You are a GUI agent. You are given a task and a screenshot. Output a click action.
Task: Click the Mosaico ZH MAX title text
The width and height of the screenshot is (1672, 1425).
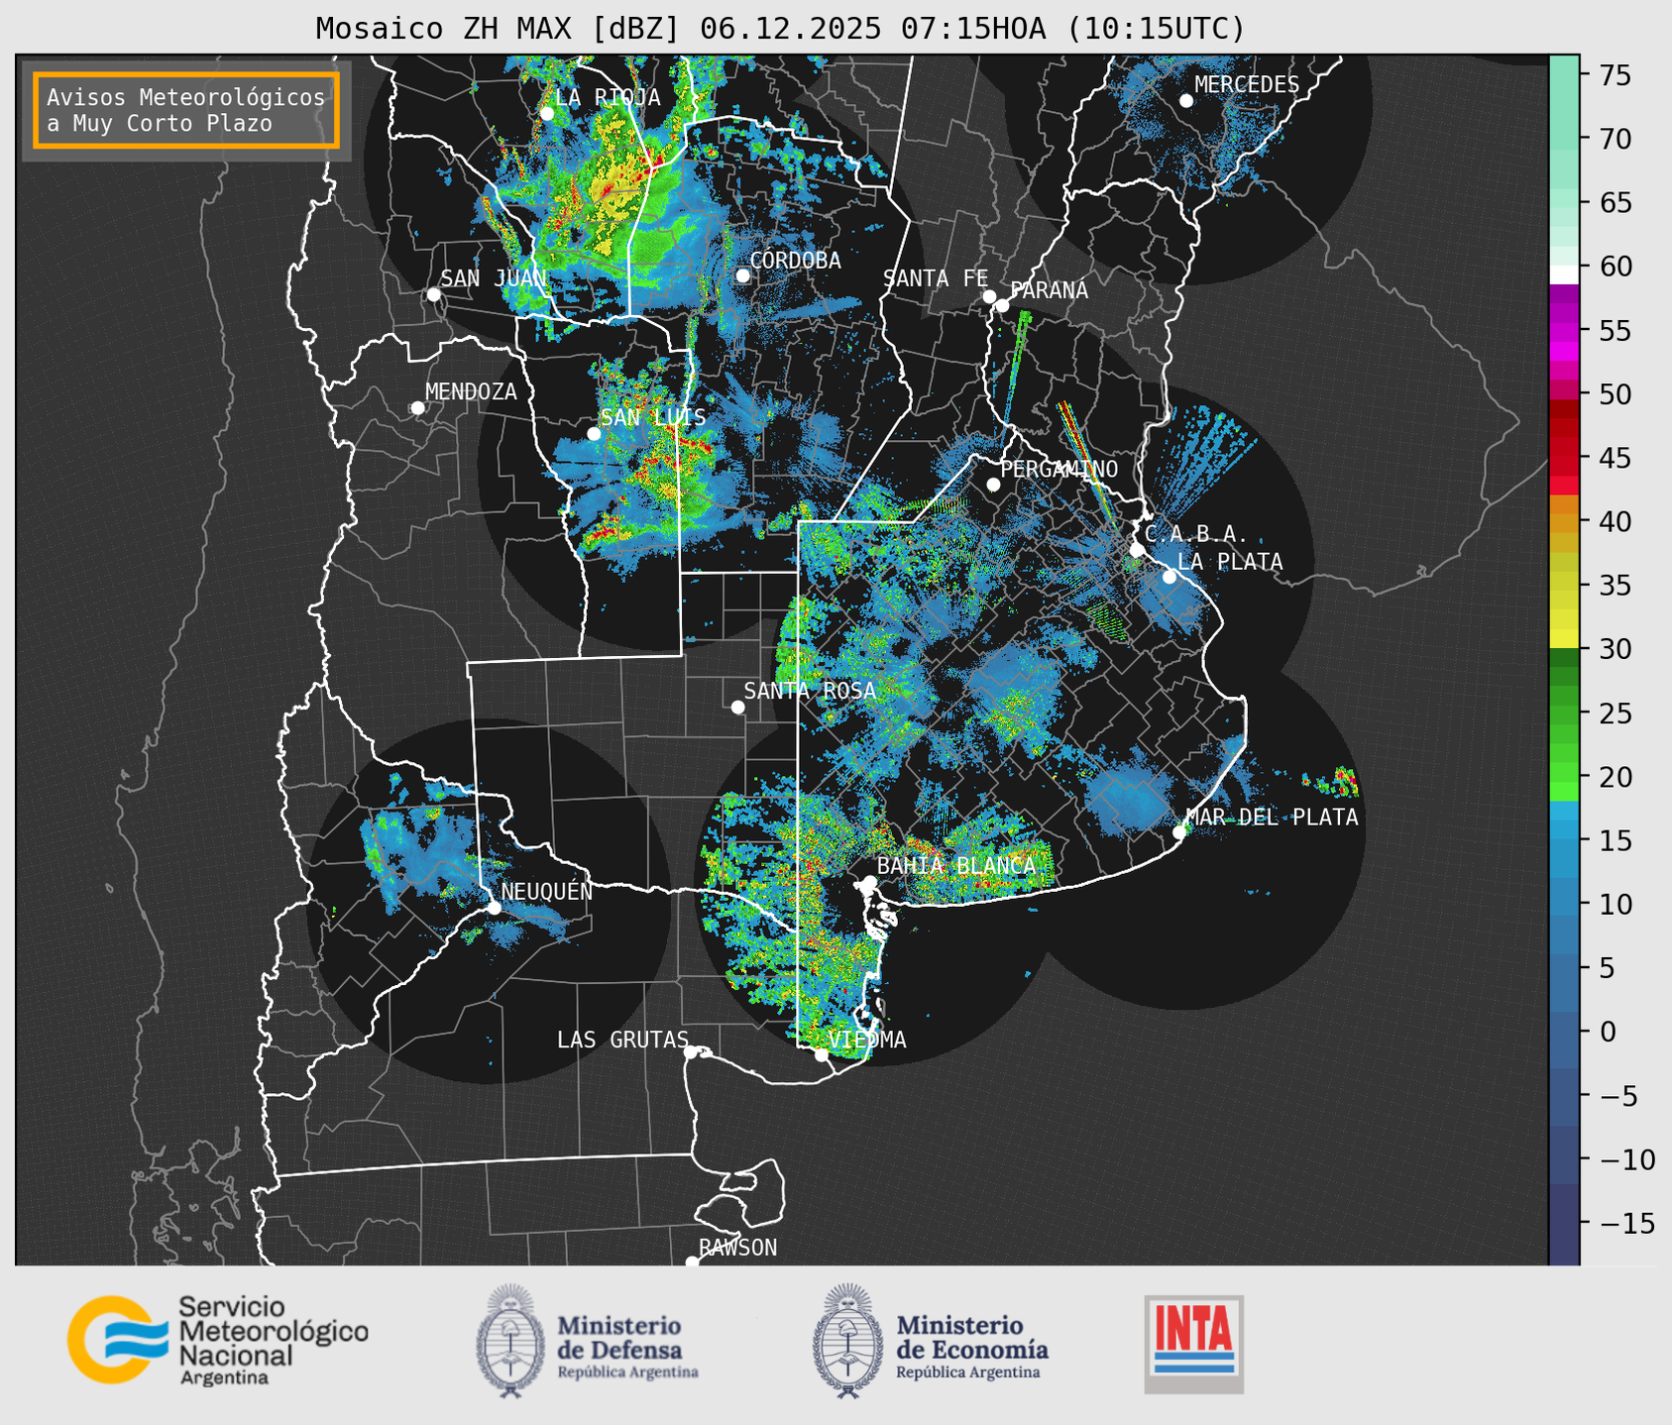click(x=779, y=29)
